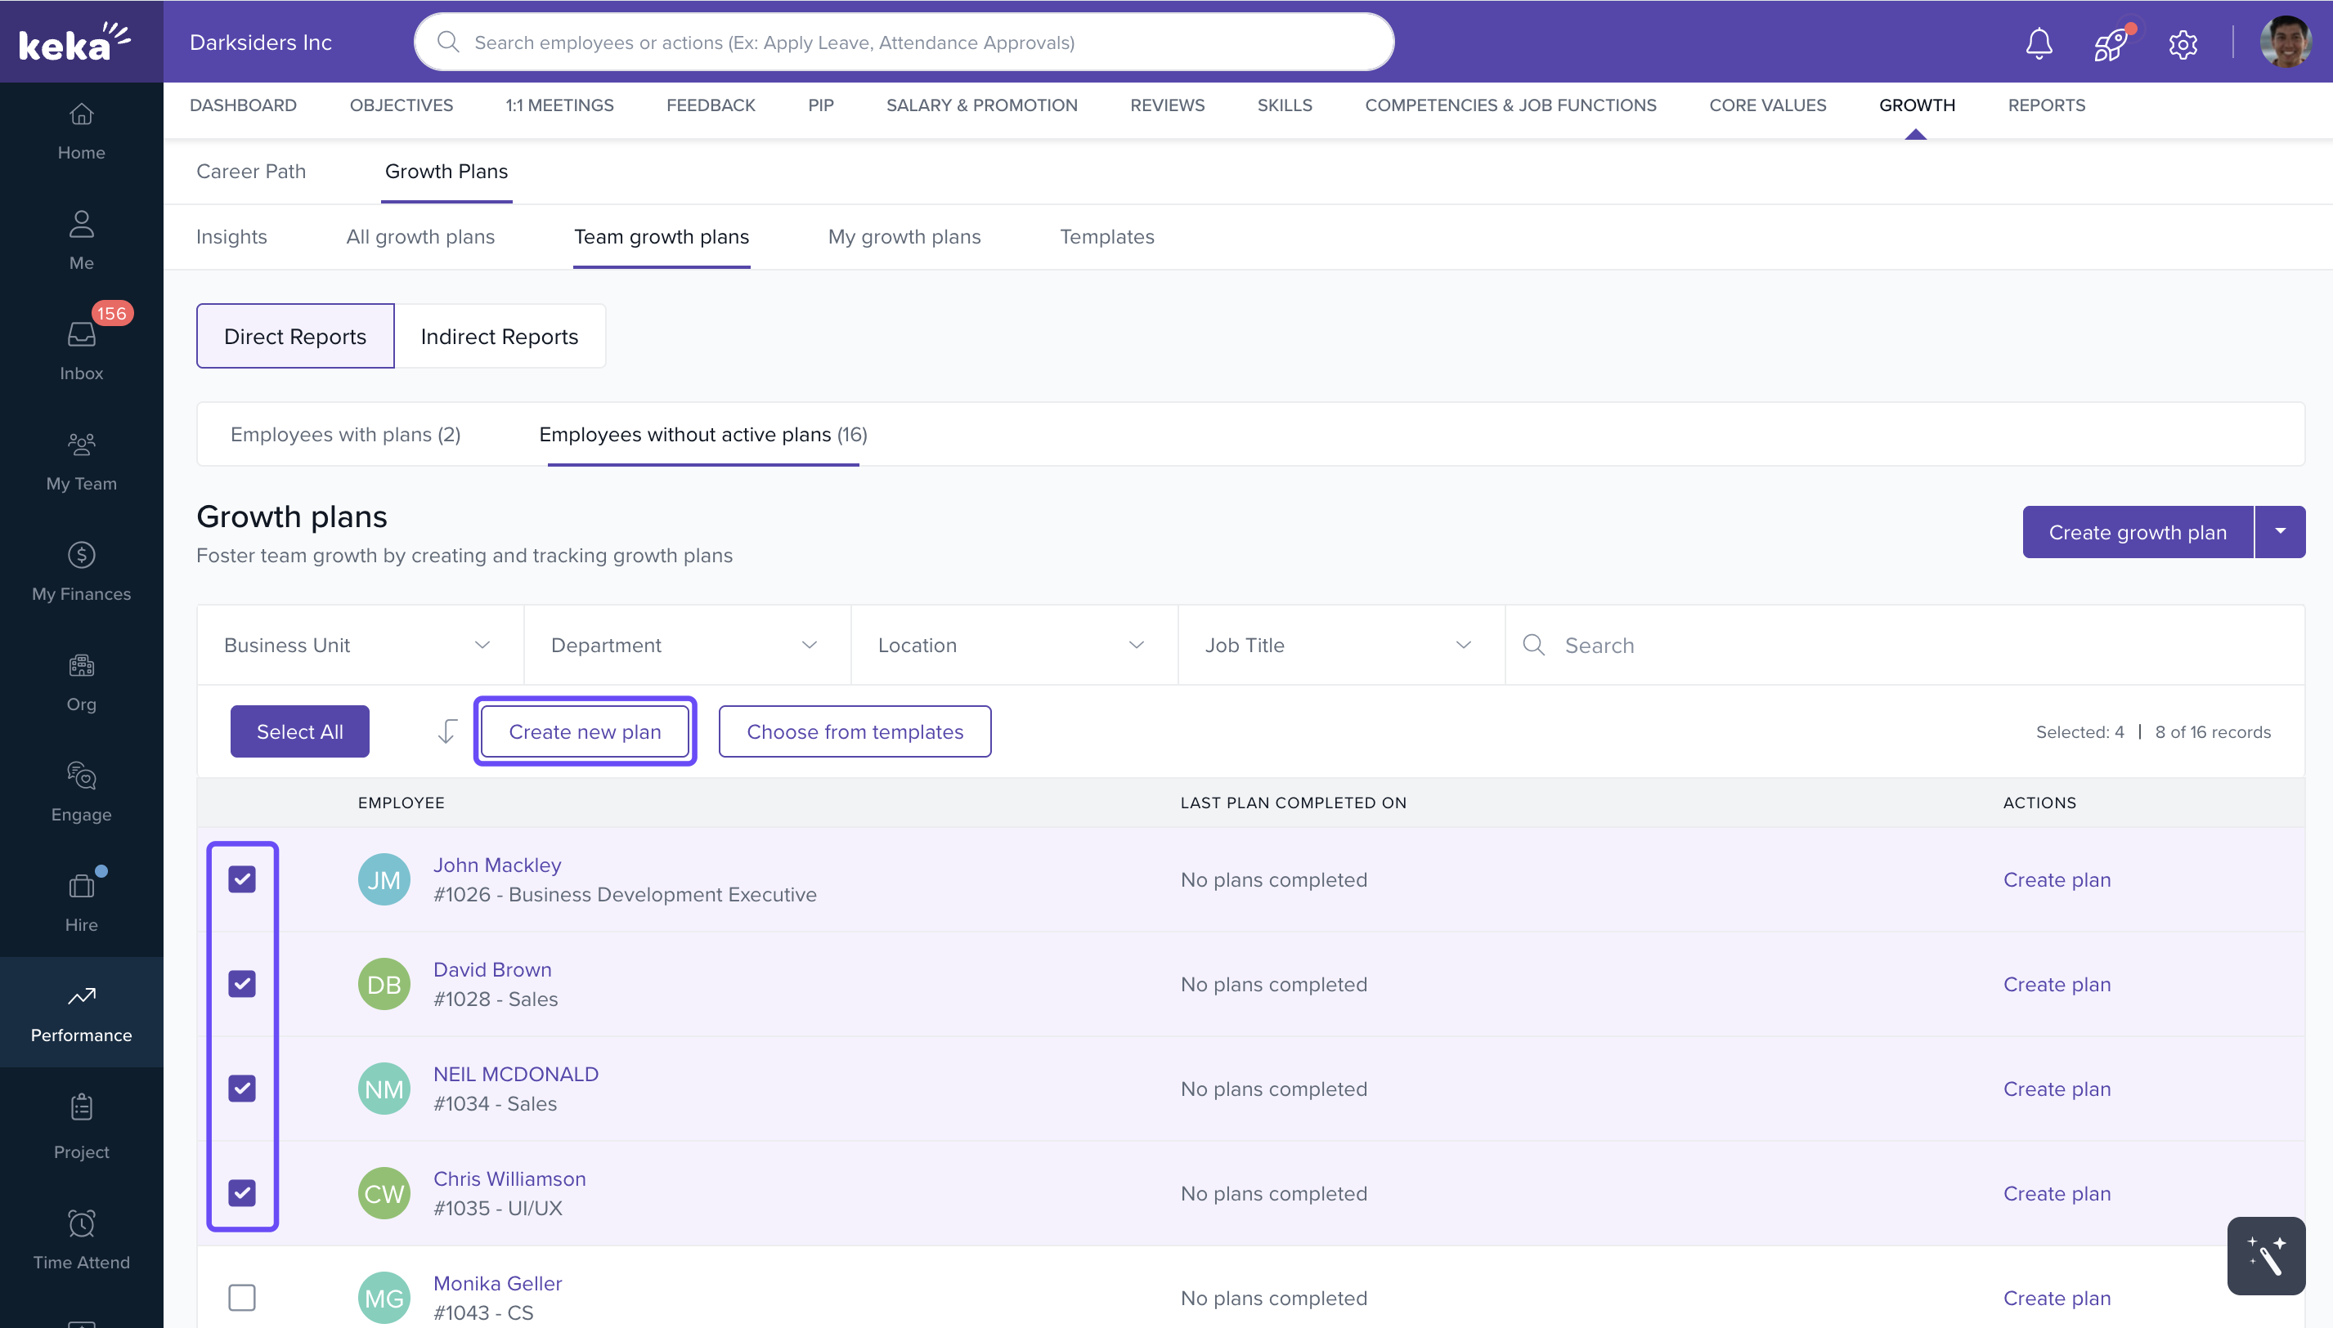
Task: Open the Engage sidebar section
Action: (81, 792)
